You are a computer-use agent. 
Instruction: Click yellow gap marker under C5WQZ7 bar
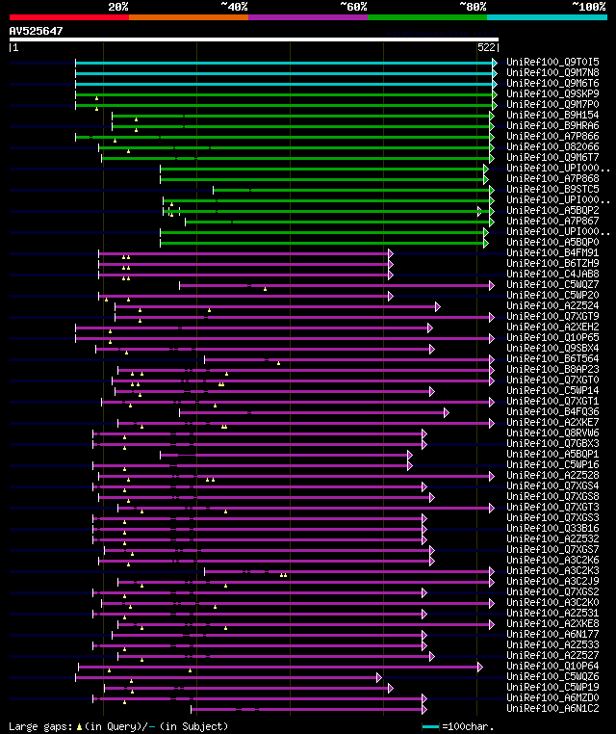coord(266,289)
